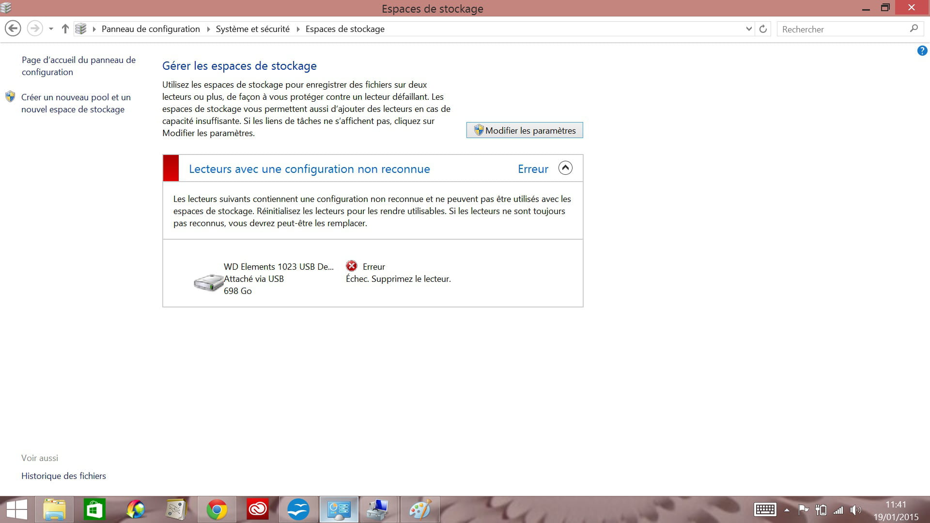930x523 pixels.
Task: Click the Forward navigation arrow
Action: click(x=34, y=29)
